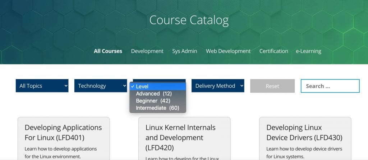Select the checked Level option in list
The image size is (368, 160).
point(158,86)
